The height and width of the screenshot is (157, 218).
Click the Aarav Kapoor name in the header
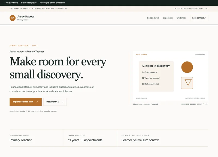[x=26, y=17]
